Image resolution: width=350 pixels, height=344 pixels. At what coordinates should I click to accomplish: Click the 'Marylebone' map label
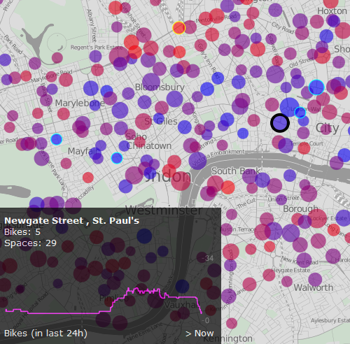click(x=80, y=103)
